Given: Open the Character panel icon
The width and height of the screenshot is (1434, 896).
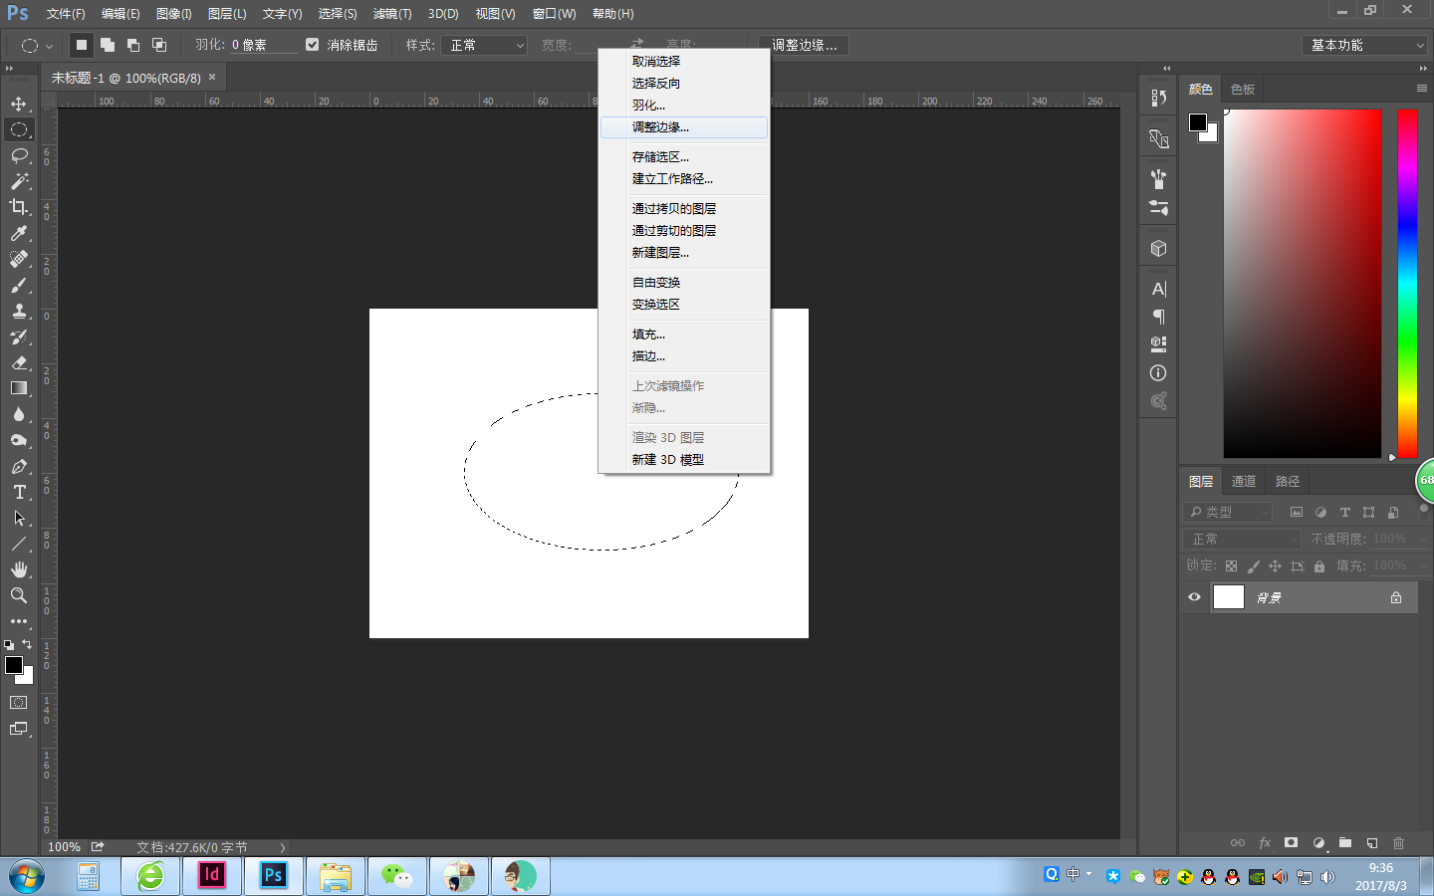Looking at the screenshot, I should pyautogui.click(x=1158, y=289).
